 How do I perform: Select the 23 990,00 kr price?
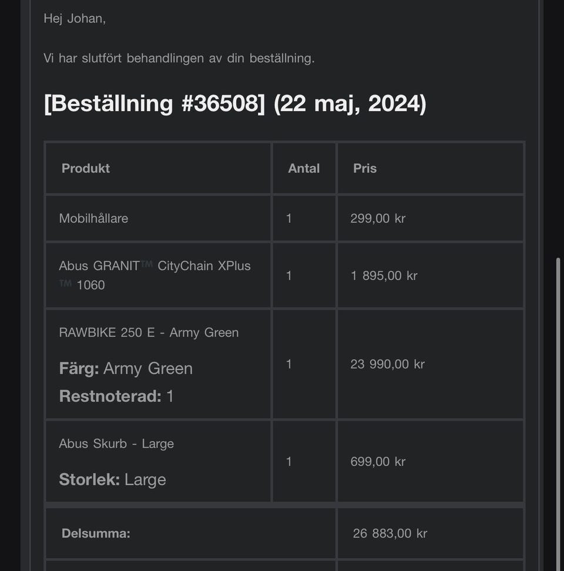(x=387, y=364)
